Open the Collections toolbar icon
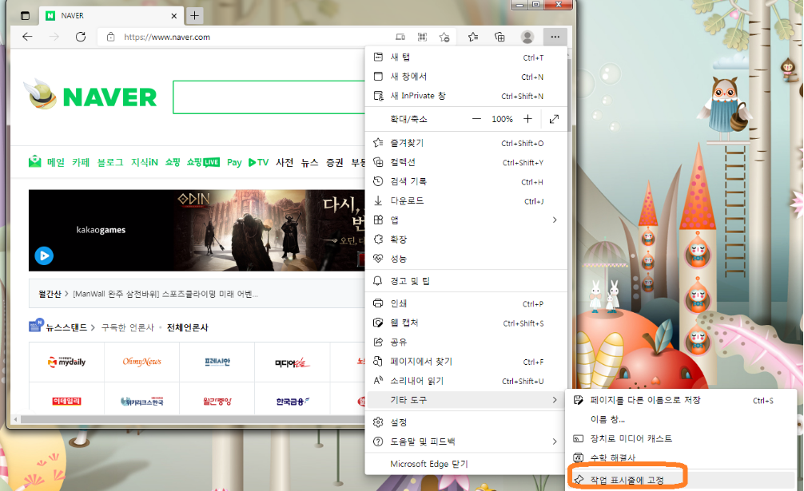The width and height of the screenshot is (804, 491). (500, 37)
